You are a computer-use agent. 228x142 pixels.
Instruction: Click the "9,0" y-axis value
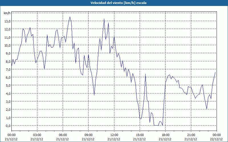click(8, 53)
